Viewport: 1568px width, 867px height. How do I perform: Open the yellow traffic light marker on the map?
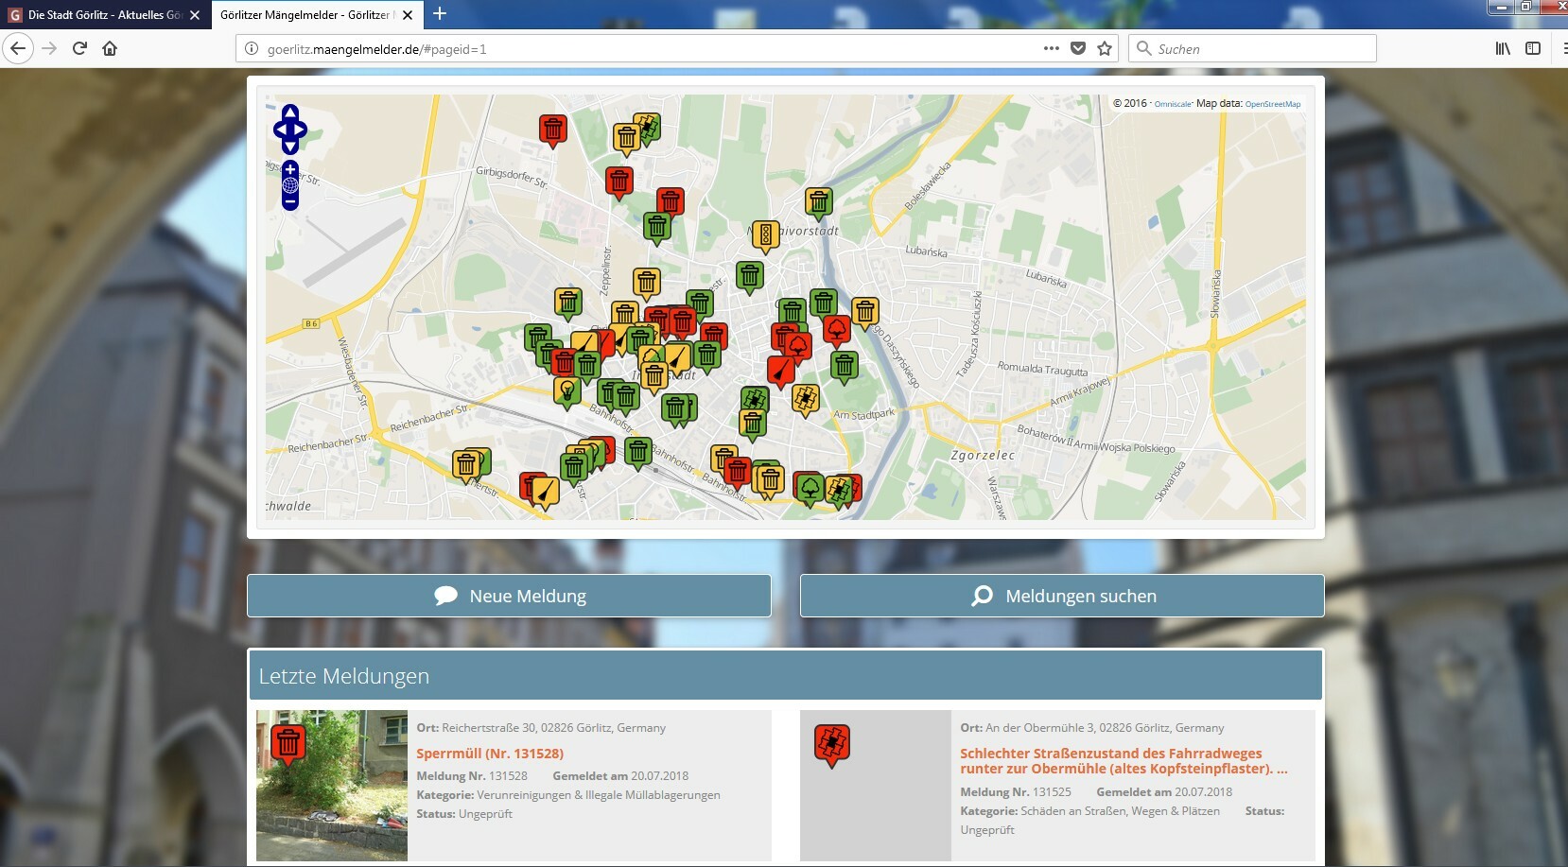(765, 236)
